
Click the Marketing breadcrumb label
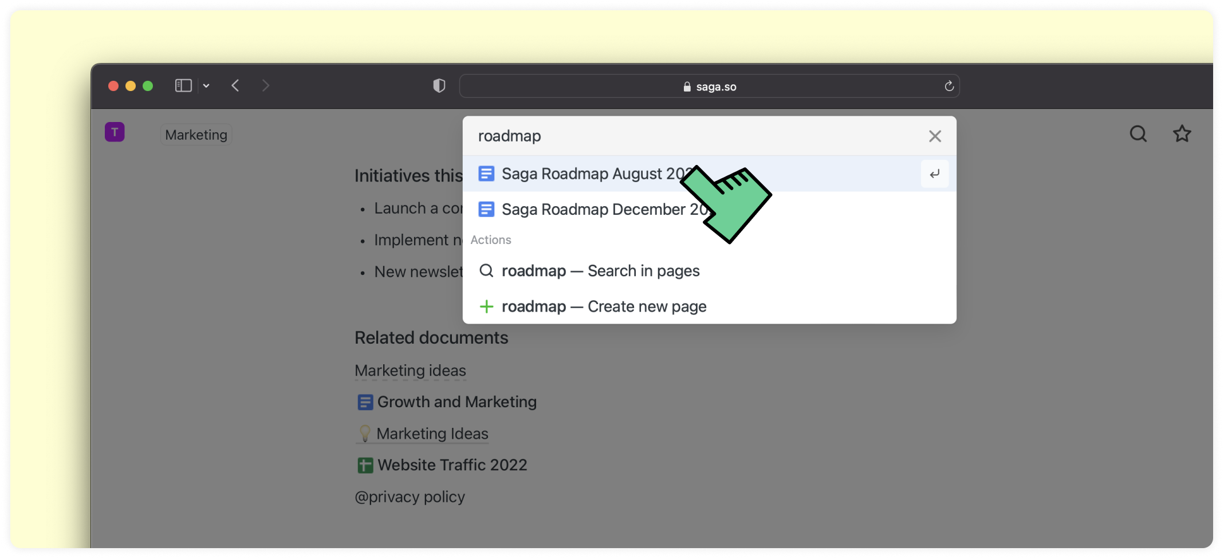(x=196, y=135)
